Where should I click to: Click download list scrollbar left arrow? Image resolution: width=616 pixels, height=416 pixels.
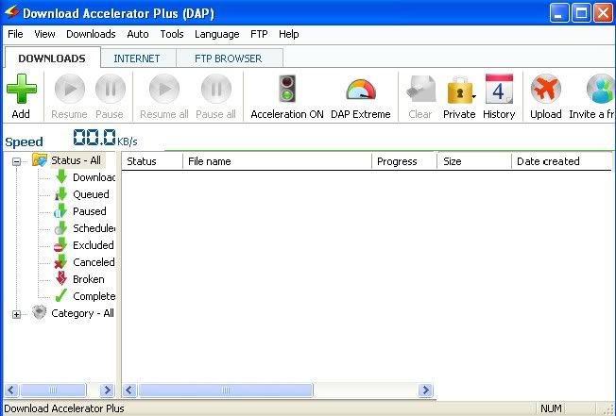[x=129, y=391]
